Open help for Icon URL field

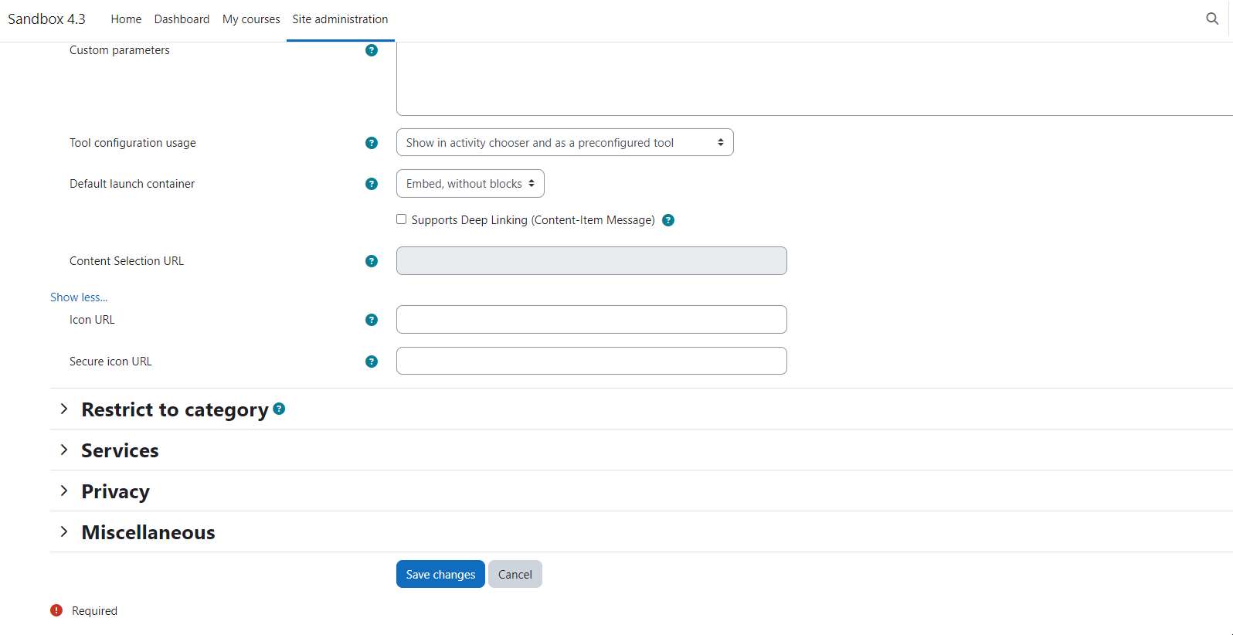[x=372, y=320]
